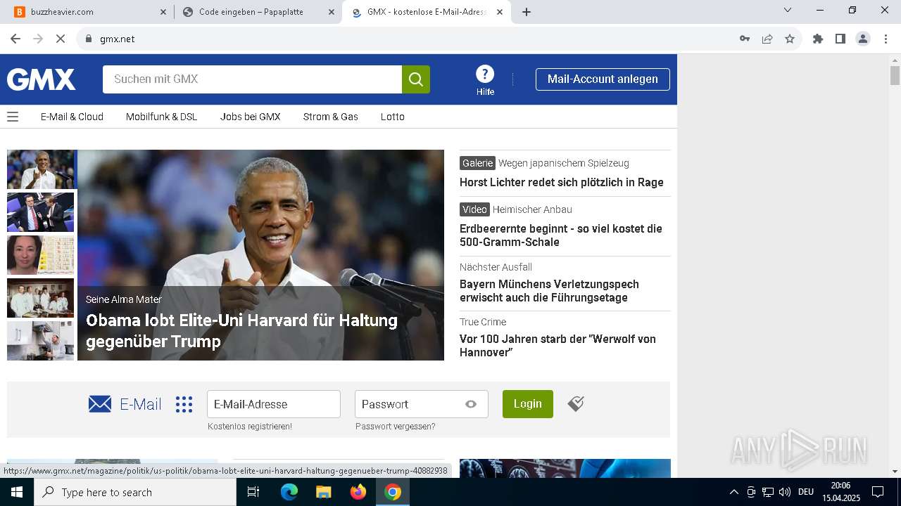
Task: Open the hamburger navigation menu
Action: pos(13,117)
